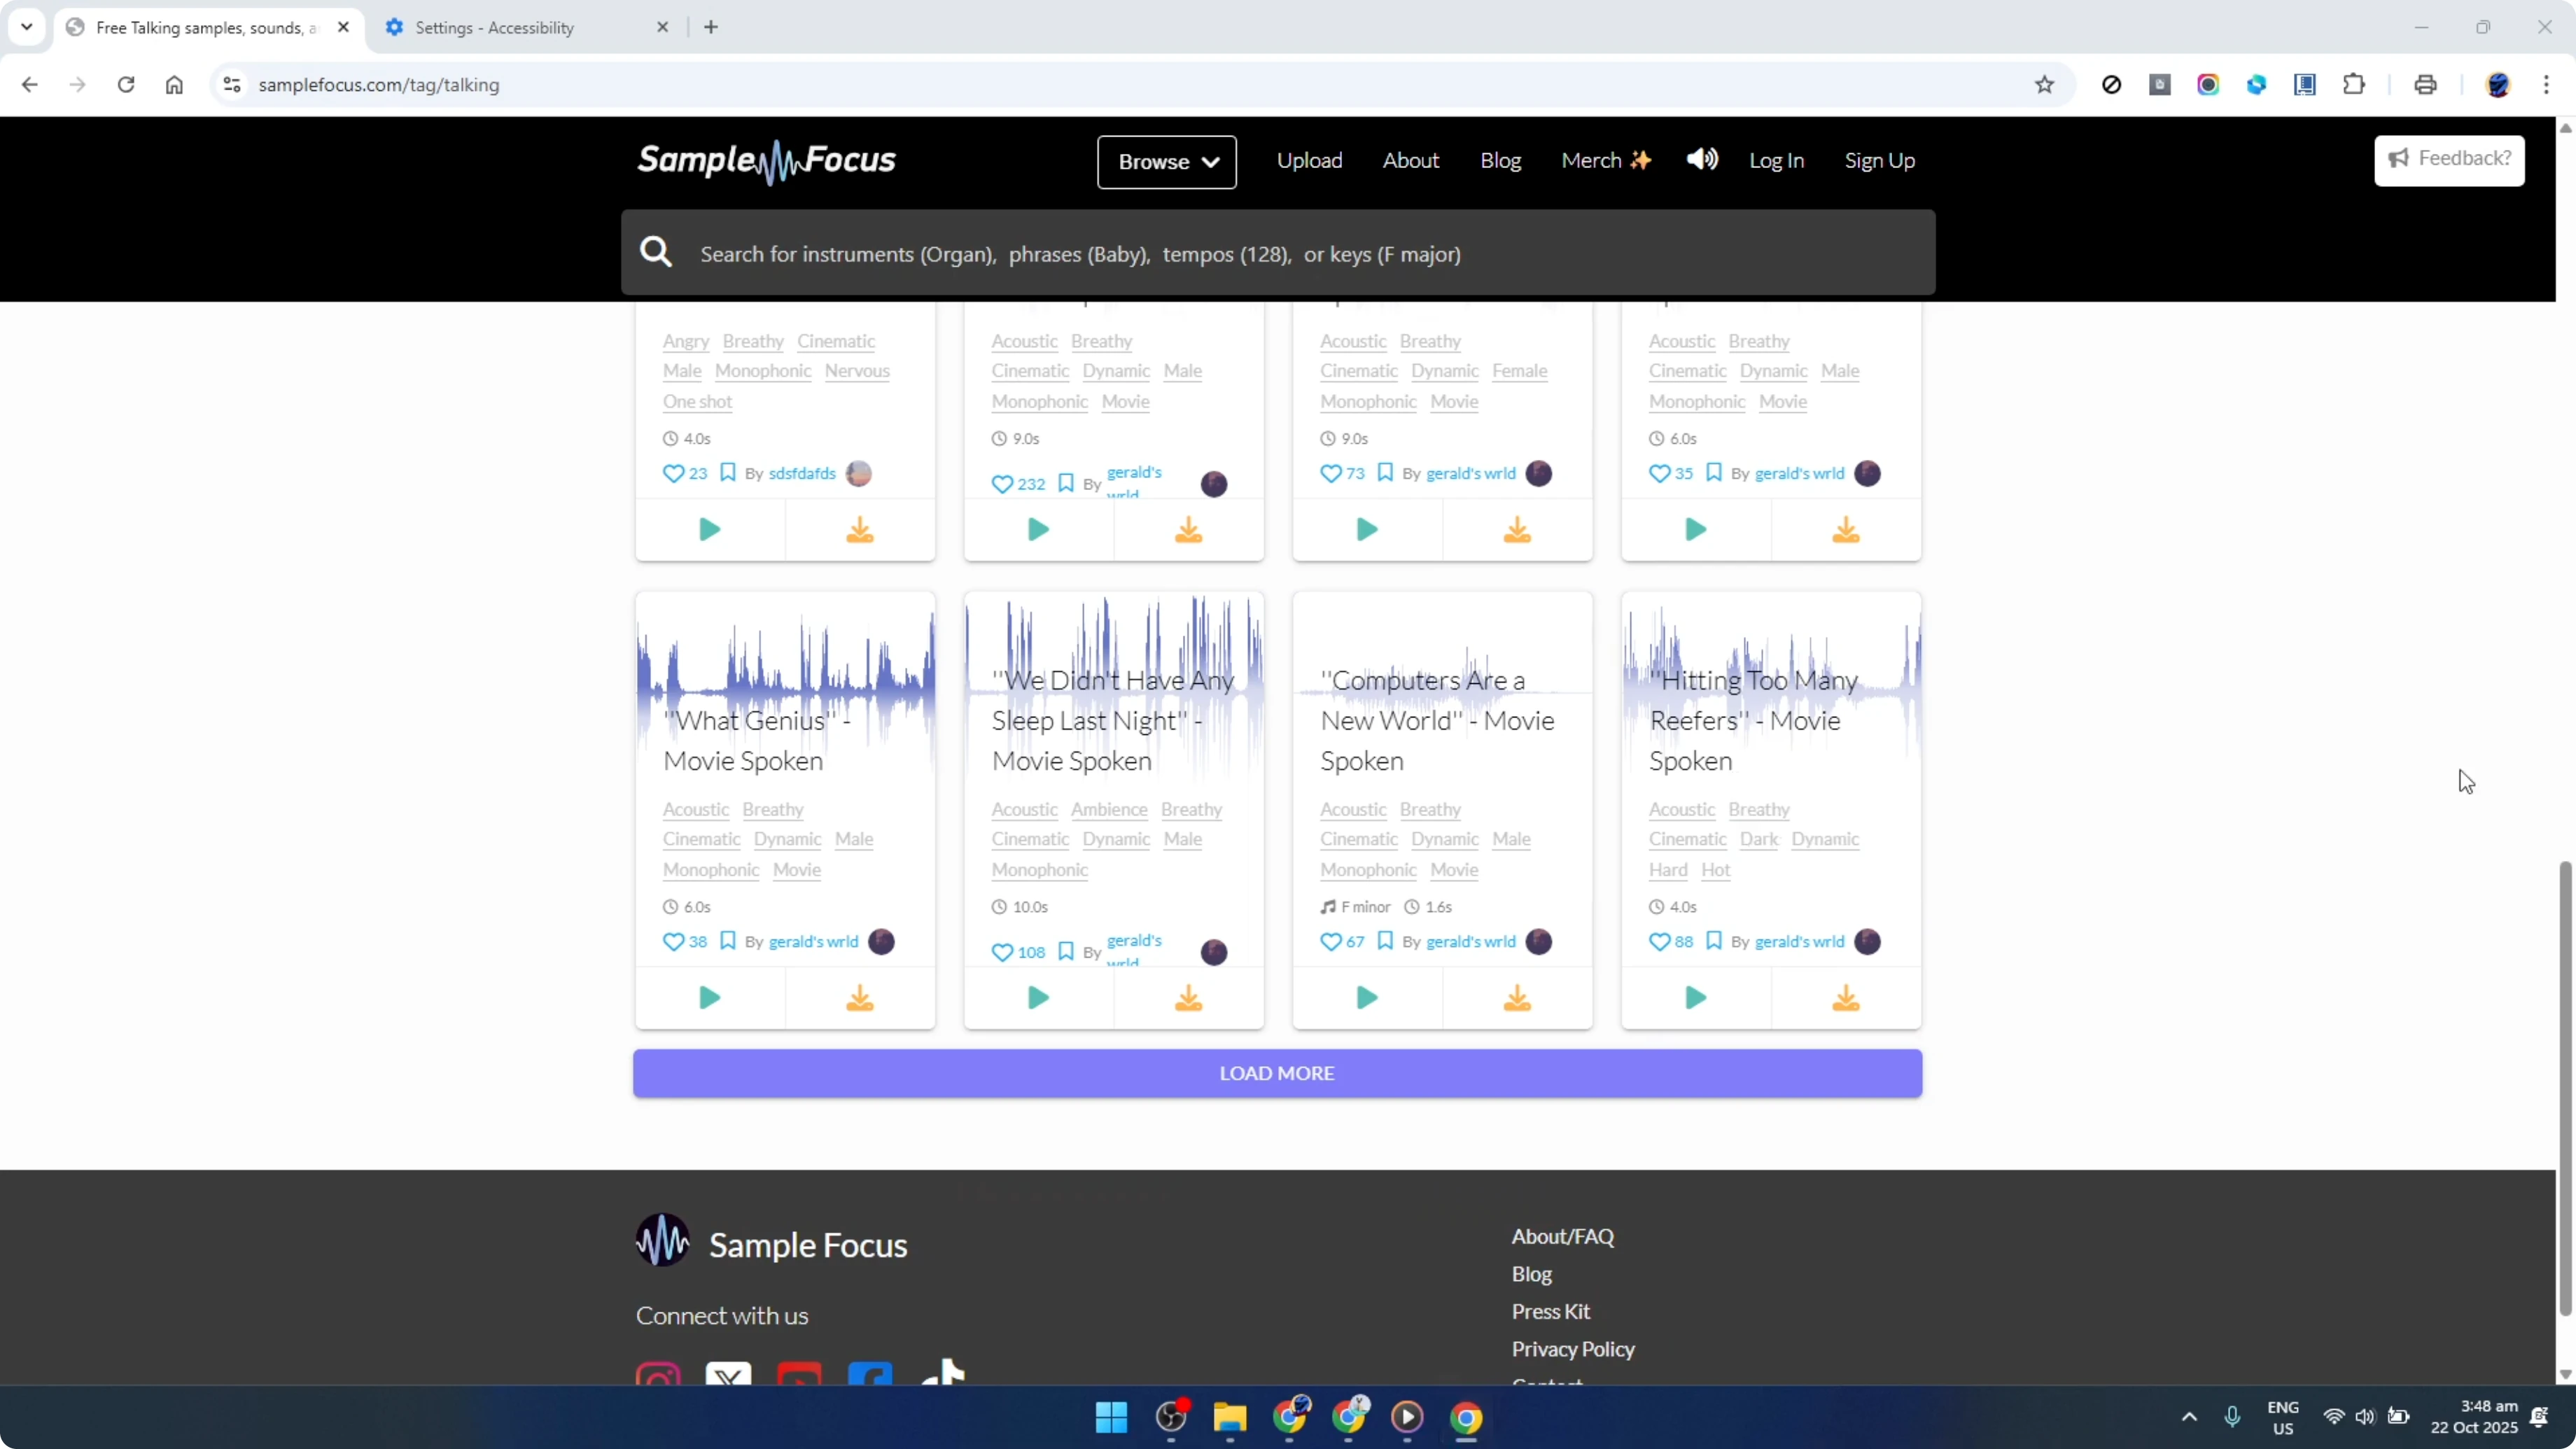Viewport: 2576px width, 1449px height.
Task: Download "Hitting Too Many Reefers" sample
Action: pos(1846,997)
